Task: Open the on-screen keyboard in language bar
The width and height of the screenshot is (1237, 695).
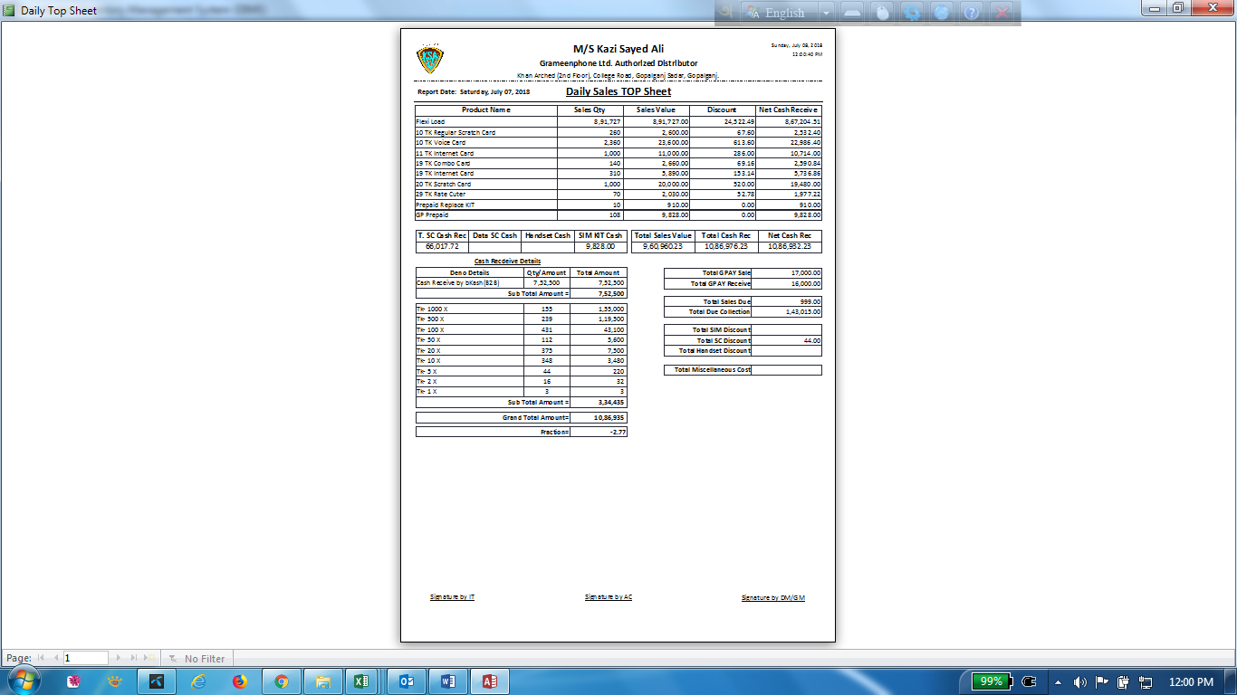Action: pyautogui.click(x=852, y=13)
